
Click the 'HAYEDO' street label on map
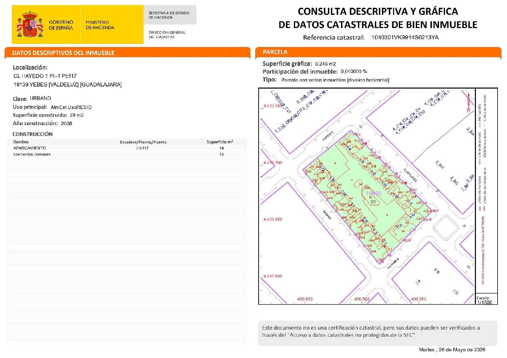click(x=328, y=136)
